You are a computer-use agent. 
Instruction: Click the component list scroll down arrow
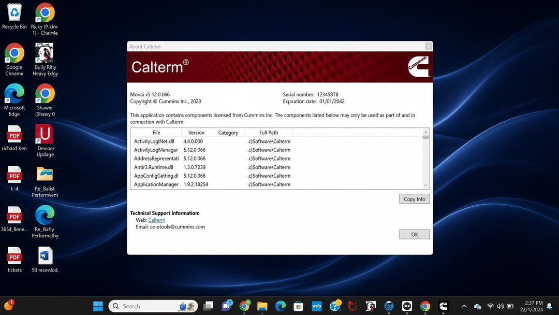click(425, 185)
